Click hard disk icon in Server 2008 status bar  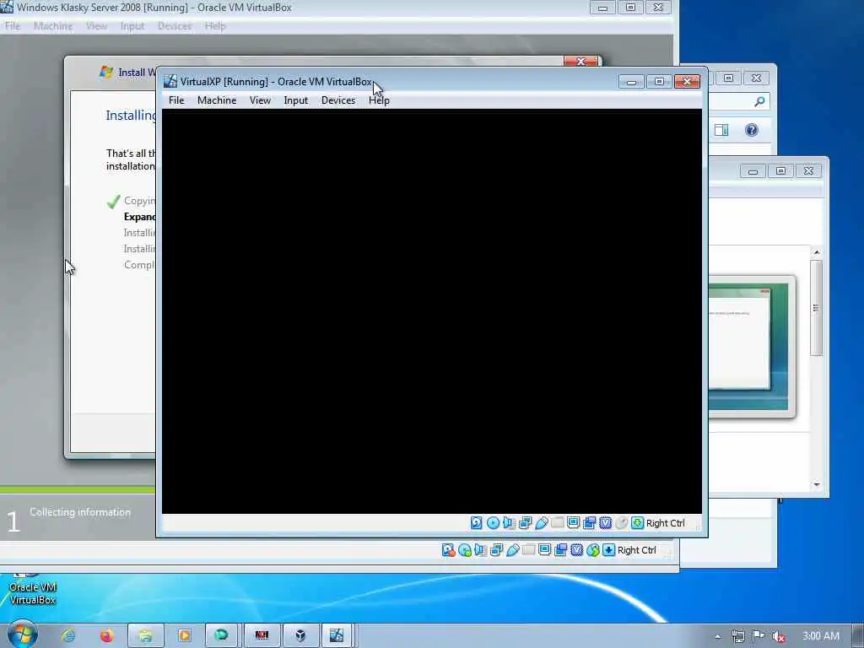tap(448, 550)
